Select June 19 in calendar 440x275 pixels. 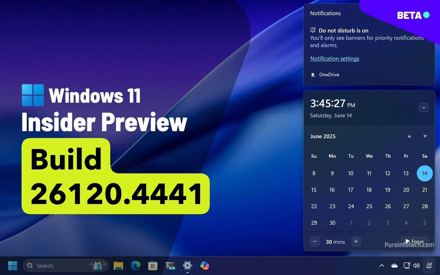tap(388, 190)
